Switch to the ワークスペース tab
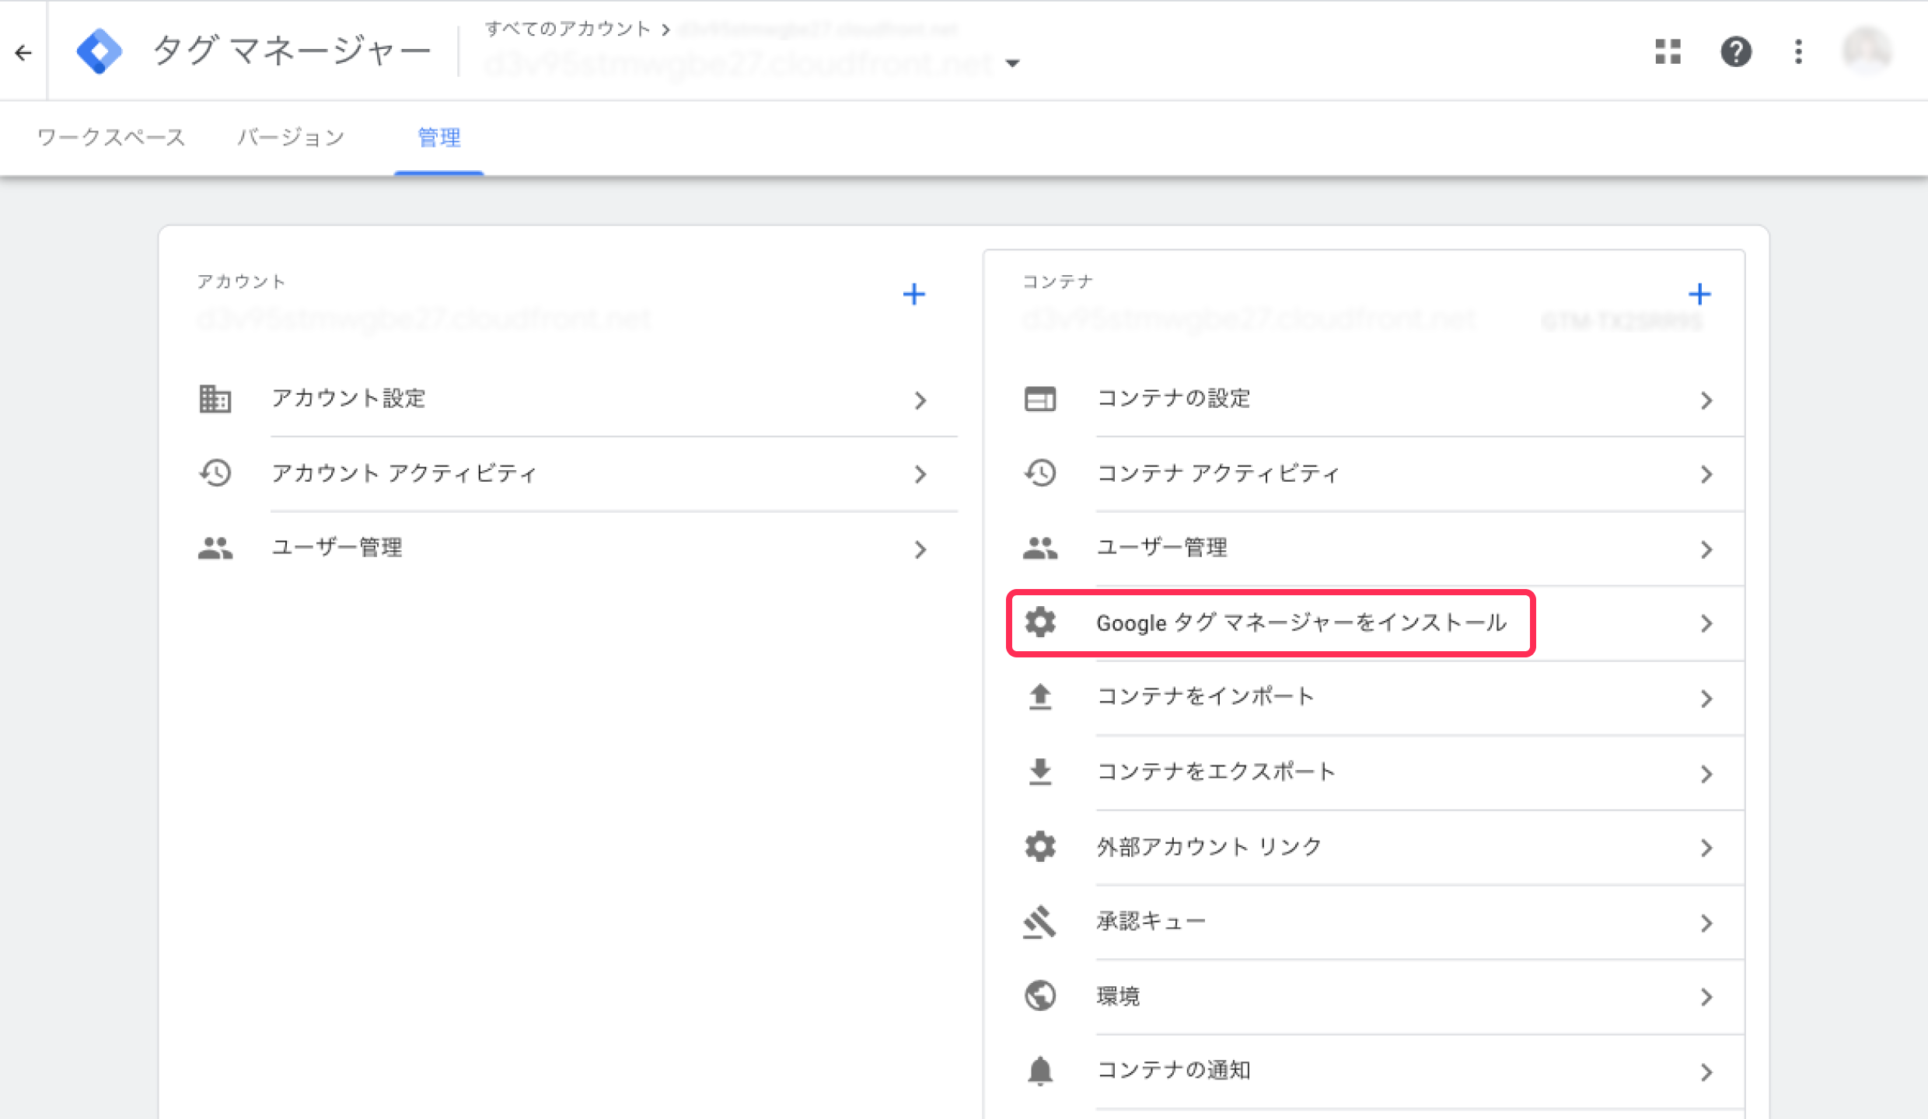Image resolution: width=1928 pixels, height=1119 pixels. click(x=111, y=138)
